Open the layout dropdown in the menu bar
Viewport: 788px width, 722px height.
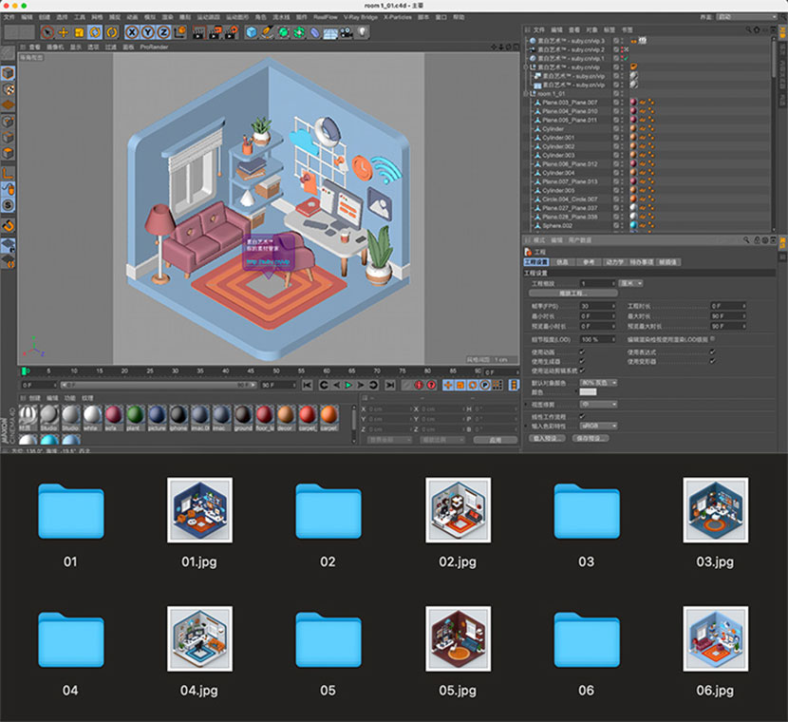click(747, 17)
